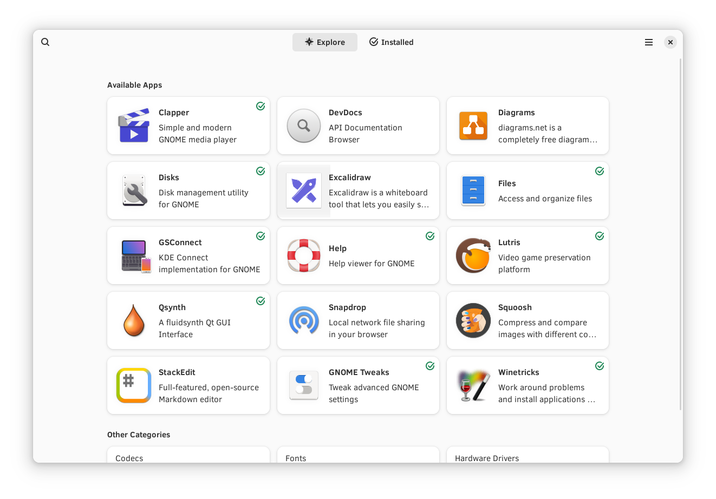Click the Clapper clapperboard app icon

pos(134,126)
